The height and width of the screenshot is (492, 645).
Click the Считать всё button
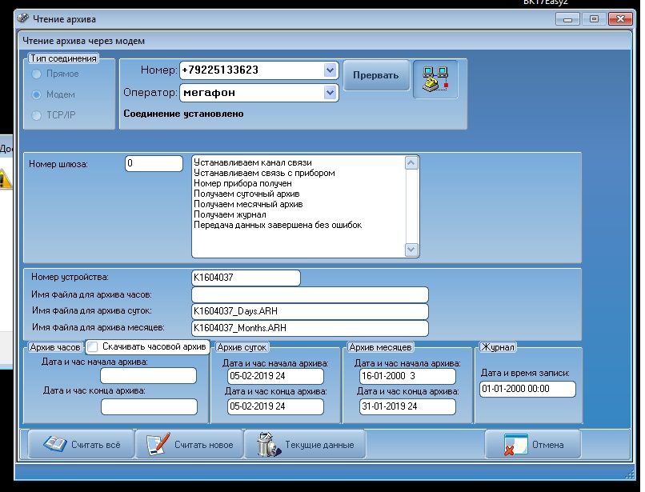coord(82,444)
